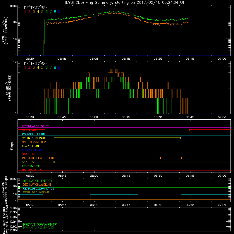Viewport: 234px width, 234px height.
Task: Click the 06:45 tick under decimation plot
Action: click(190, 205)
